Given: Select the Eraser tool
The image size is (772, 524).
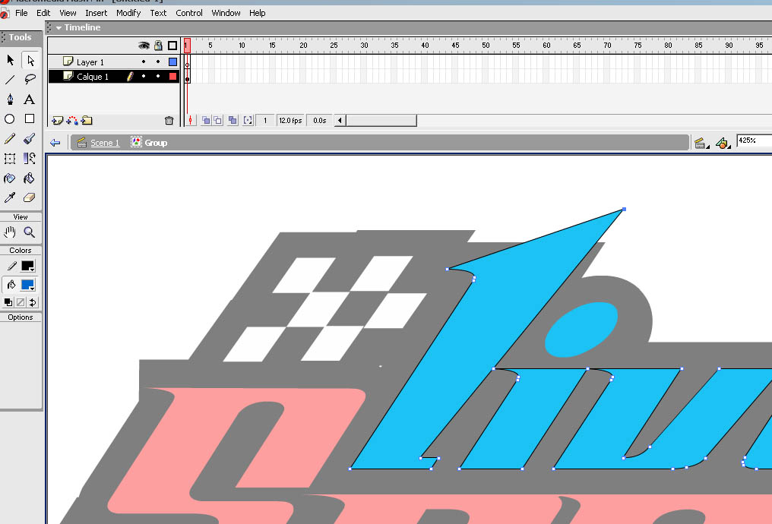Looking at the screenshot, I should coord(30,197).
